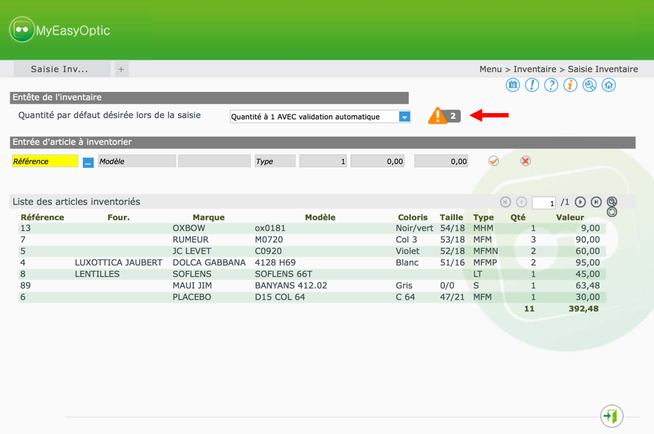
Task: Click the MyEasyOptic logo
Action: point(60,30)
